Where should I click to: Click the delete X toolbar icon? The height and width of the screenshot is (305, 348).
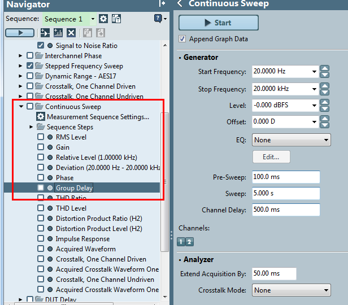tap(71, 33)
